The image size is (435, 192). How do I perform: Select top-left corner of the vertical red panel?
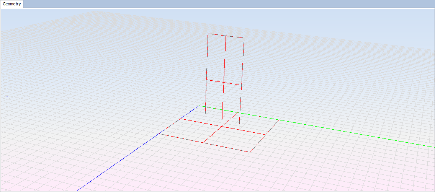pos(208,34)
